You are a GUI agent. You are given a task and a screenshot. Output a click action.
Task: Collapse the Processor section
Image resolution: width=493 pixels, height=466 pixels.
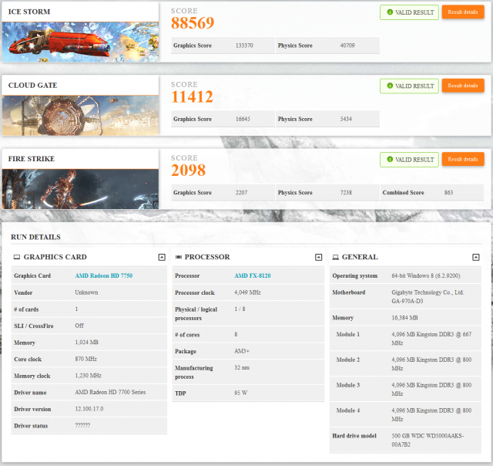pos(318,257)
